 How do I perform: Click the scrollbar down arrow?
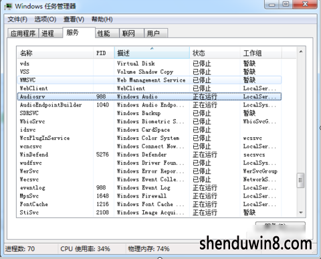coord(301,212)
